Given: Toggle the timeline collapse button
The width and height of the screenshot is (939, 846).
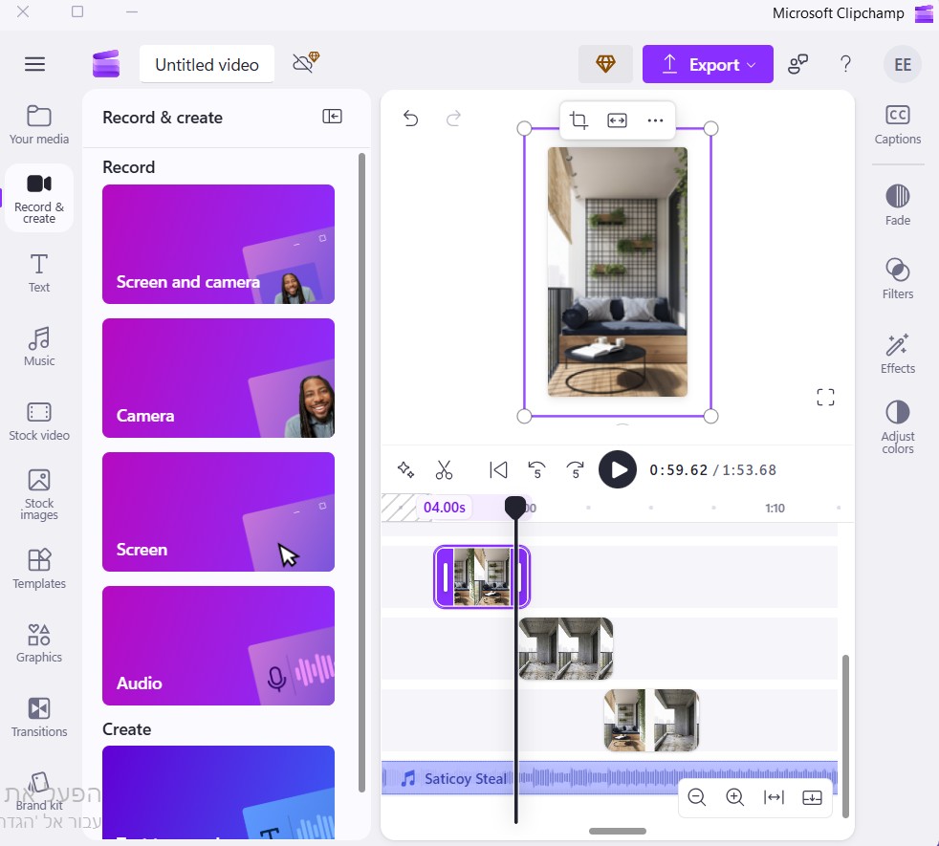Looking at the screenshot, I should point(812,797).
